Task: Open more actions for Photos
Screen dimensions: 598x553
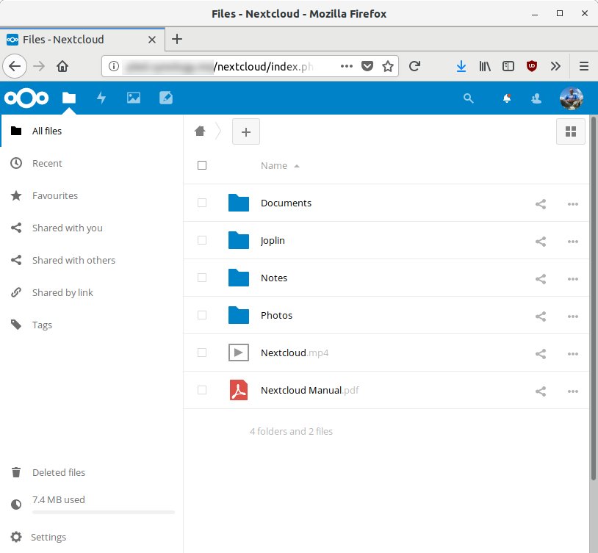Action: click(x=573, y=317)
